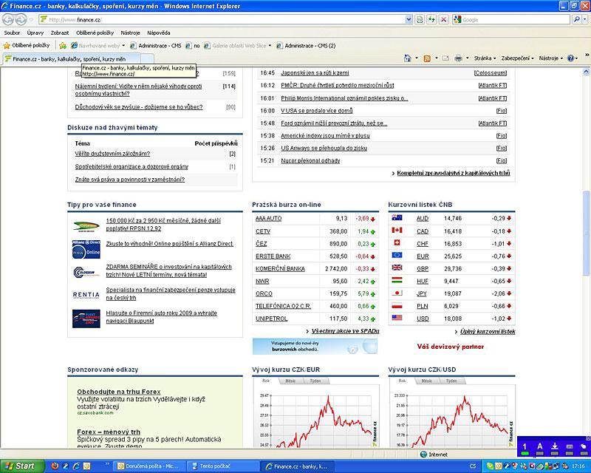Switch to the Tento počítač taskbar window
Screen dimensions: 591x473
coord(222,466)
